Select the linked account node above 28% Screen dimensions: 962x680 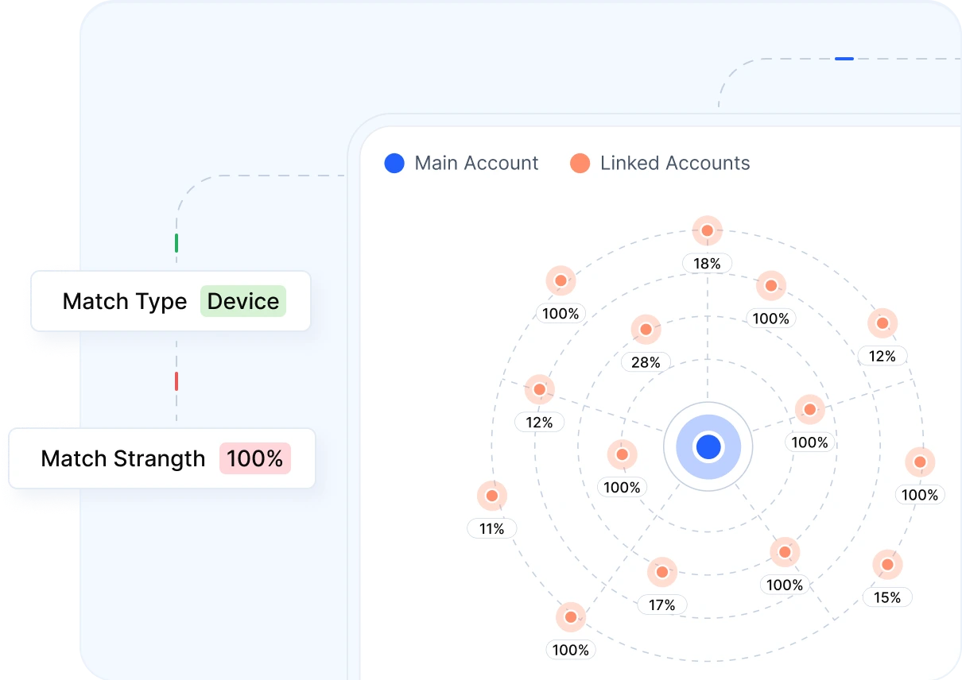click(x=646, y=330)
